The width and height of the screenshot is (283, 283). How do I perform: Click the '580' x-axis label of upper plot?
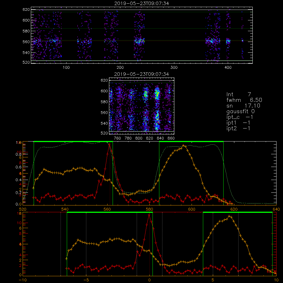(149, 209)
